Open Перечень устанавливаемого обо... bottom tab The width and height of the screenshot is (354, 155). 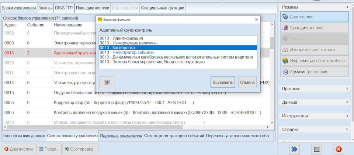tap(240, 136)
